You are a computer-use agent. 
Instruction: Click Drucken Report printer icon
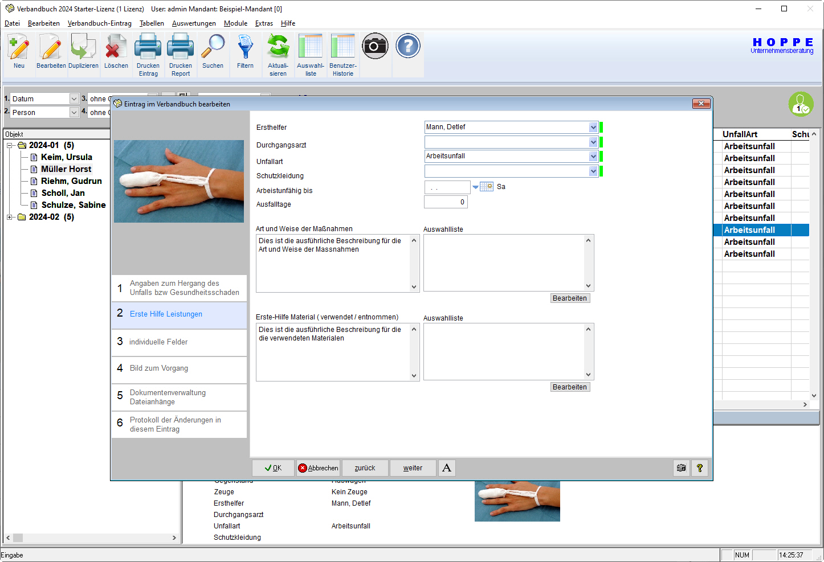tap(181, 47)
